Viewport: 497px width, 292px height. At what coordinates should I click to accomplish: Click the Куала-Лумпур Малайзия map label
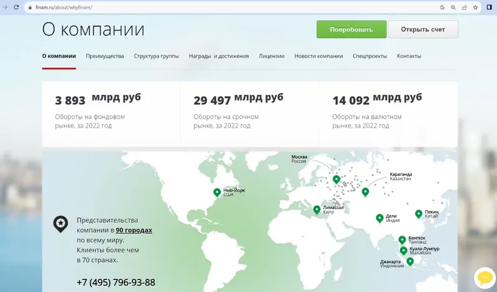pos(424,251)
